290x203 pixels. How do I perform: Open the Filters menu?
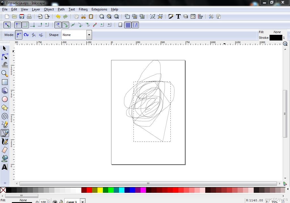pyautogui.click(x=83, y=9)
